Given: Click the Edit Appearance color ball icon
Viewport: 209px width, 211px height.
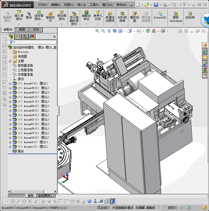Looking at the screenshot, I should coord(148,31).
